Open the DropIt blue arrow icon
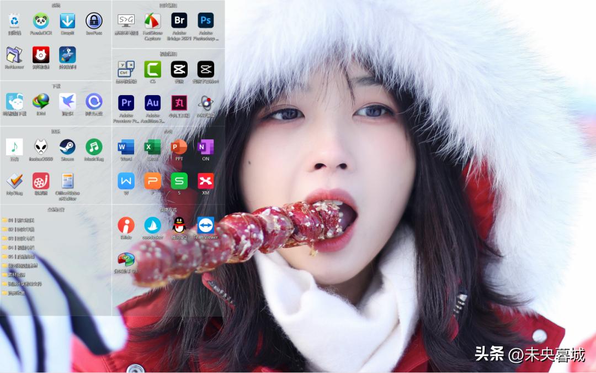This screenshot has width=596, height=373. pos(67,21)
